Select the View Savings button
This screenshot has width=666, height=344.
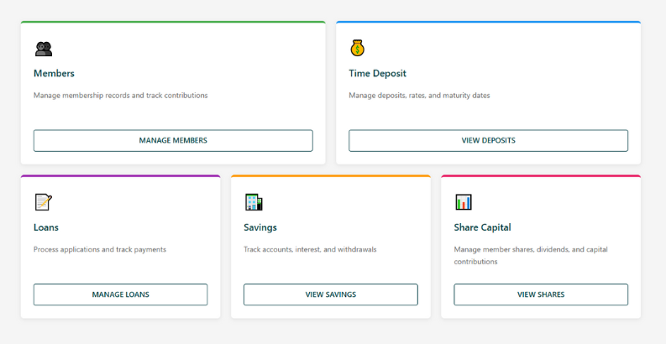point(331,294)
